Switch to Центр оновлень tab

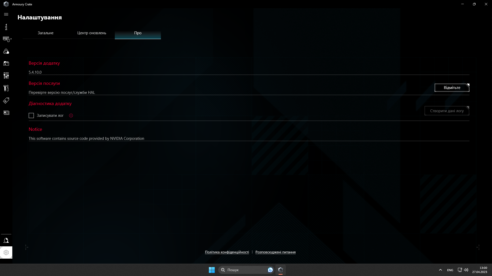coord(91,33)
